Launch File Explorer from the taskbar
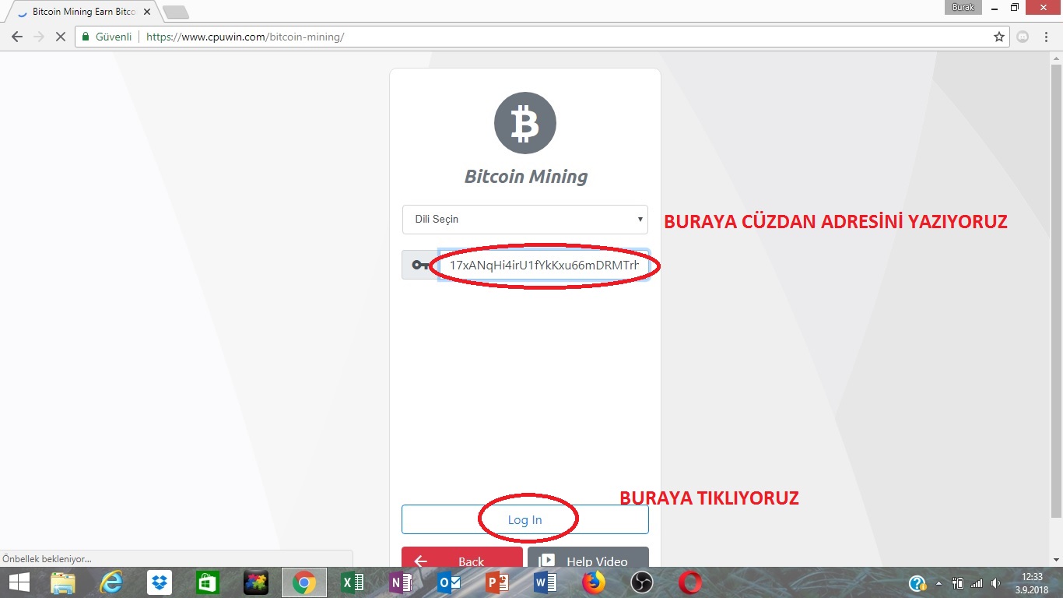Image resolution: width=1063 pixels, height=598 pixels. point(63,582)
